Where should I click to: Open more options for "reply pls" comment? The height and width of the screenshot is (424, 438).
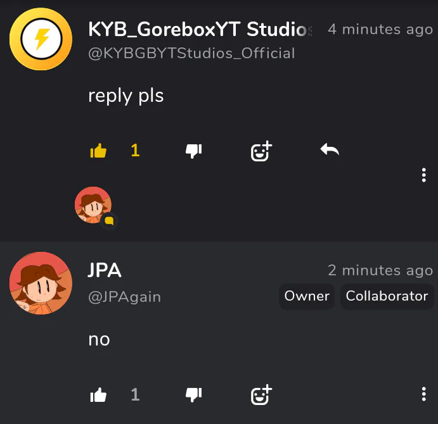[x=424, y=175]
